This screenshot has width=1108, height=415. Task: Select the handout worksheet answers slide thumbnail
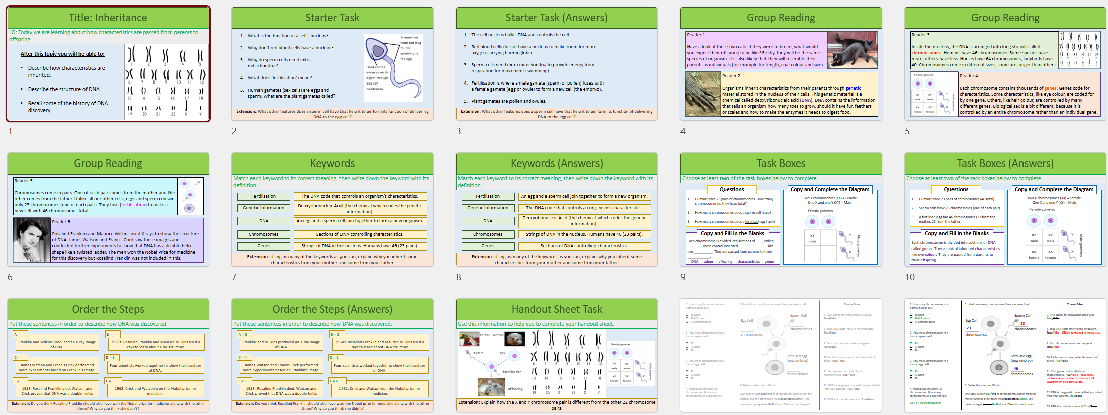pos(1005,356)
